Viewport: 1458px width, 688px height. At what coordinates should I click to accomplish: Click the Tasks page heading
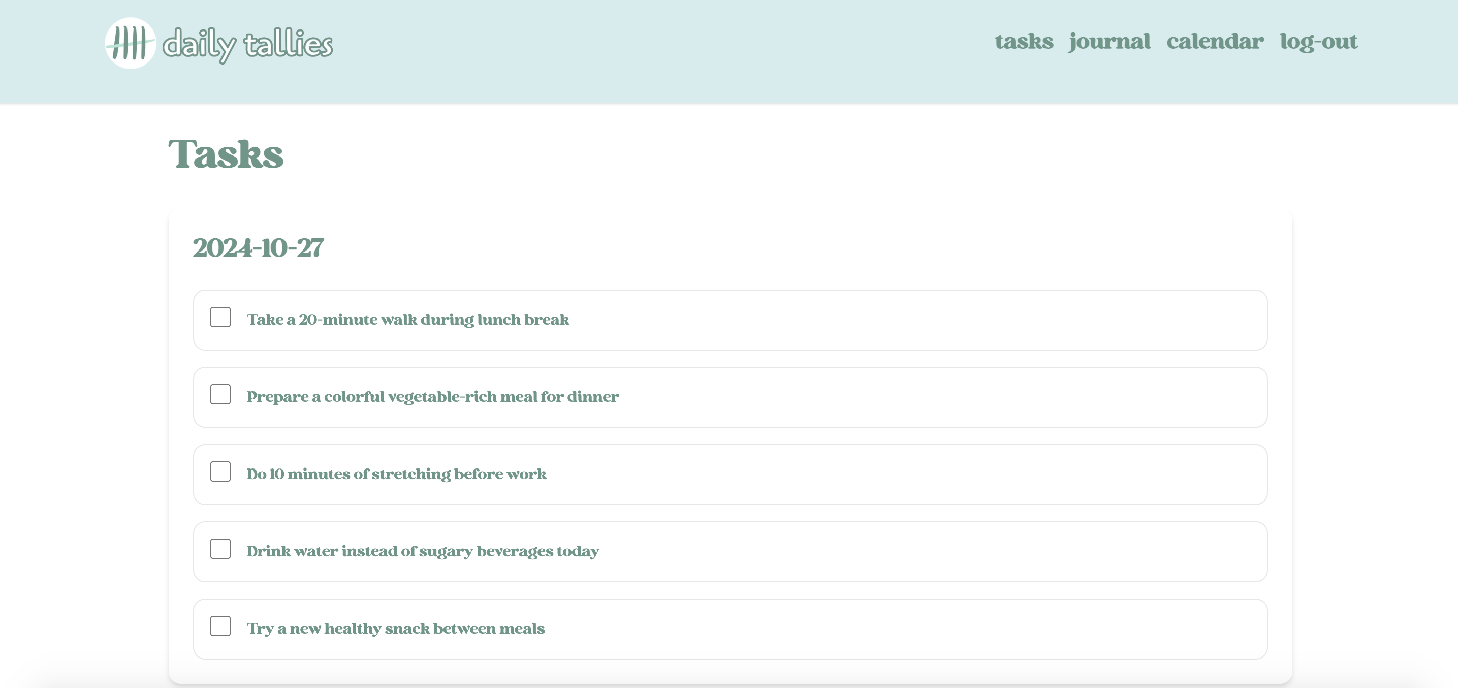click(x=226, y=154)
